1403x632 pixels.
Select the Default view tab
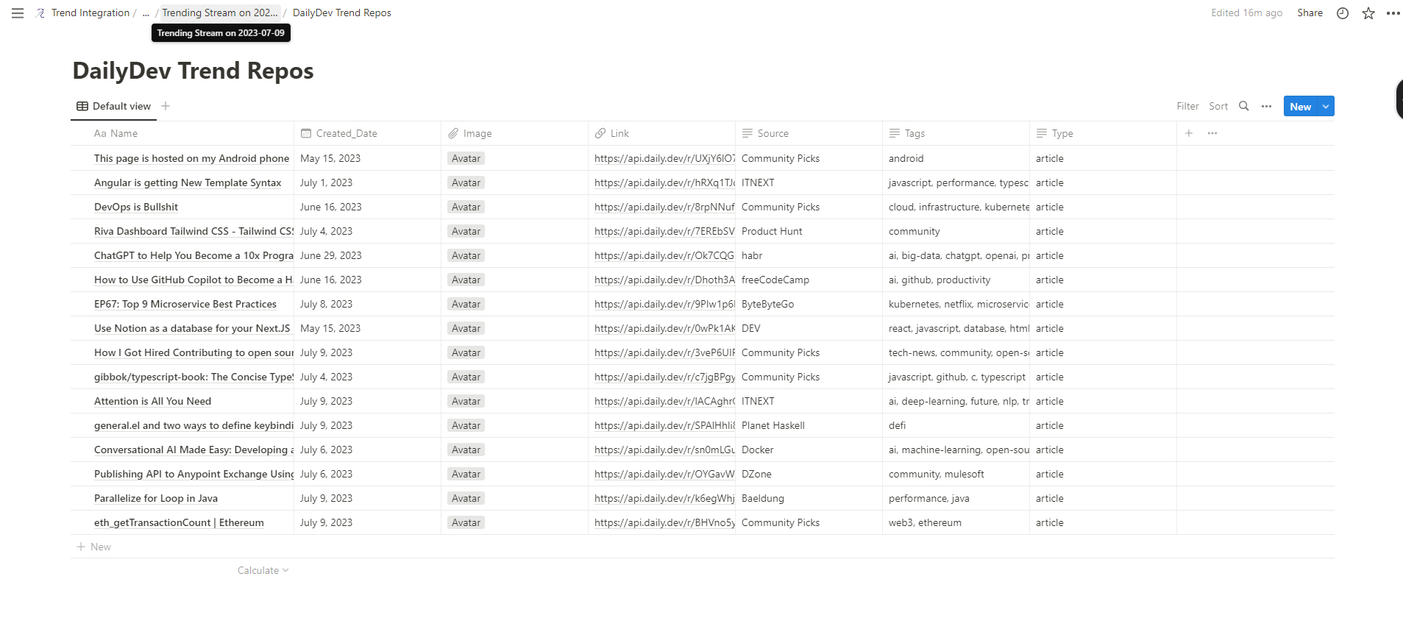coord(114,106)
